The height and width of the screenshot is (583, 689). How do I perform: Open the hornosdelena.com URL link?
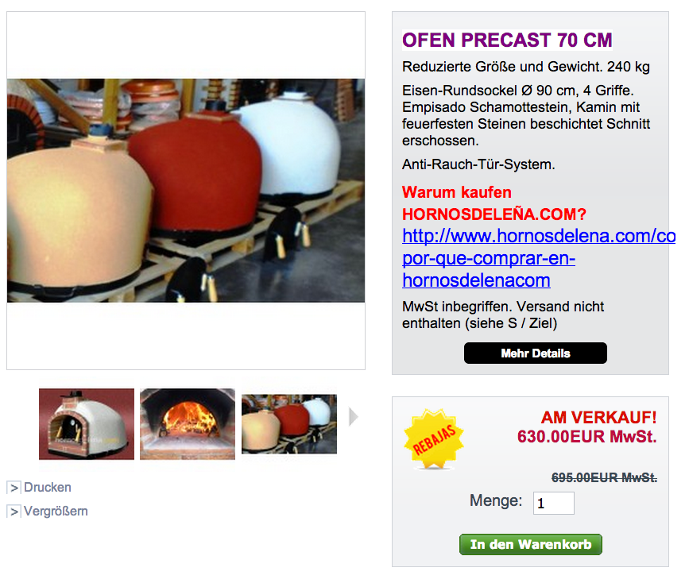click(539, 236)
